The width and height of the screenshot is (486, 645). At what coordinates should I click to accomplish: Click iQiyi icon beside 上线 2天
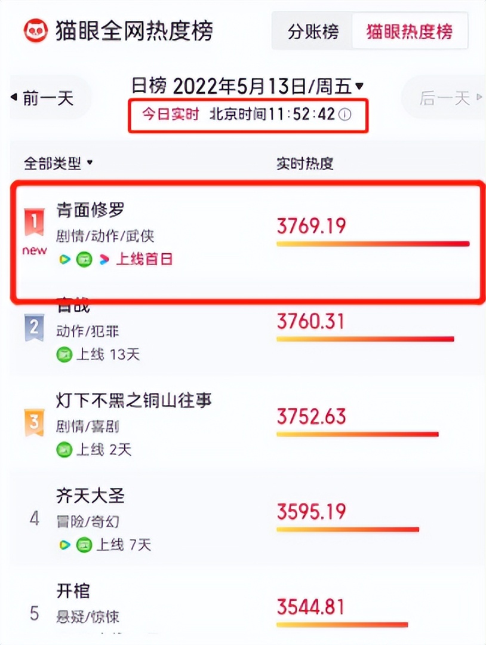64,450
